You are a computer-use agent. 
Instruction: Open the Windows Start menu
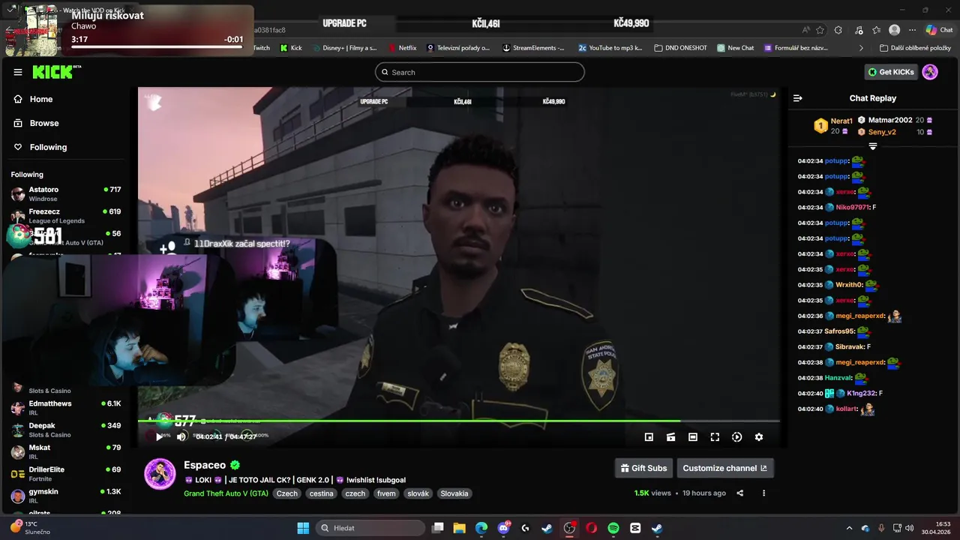coord(303,528)
